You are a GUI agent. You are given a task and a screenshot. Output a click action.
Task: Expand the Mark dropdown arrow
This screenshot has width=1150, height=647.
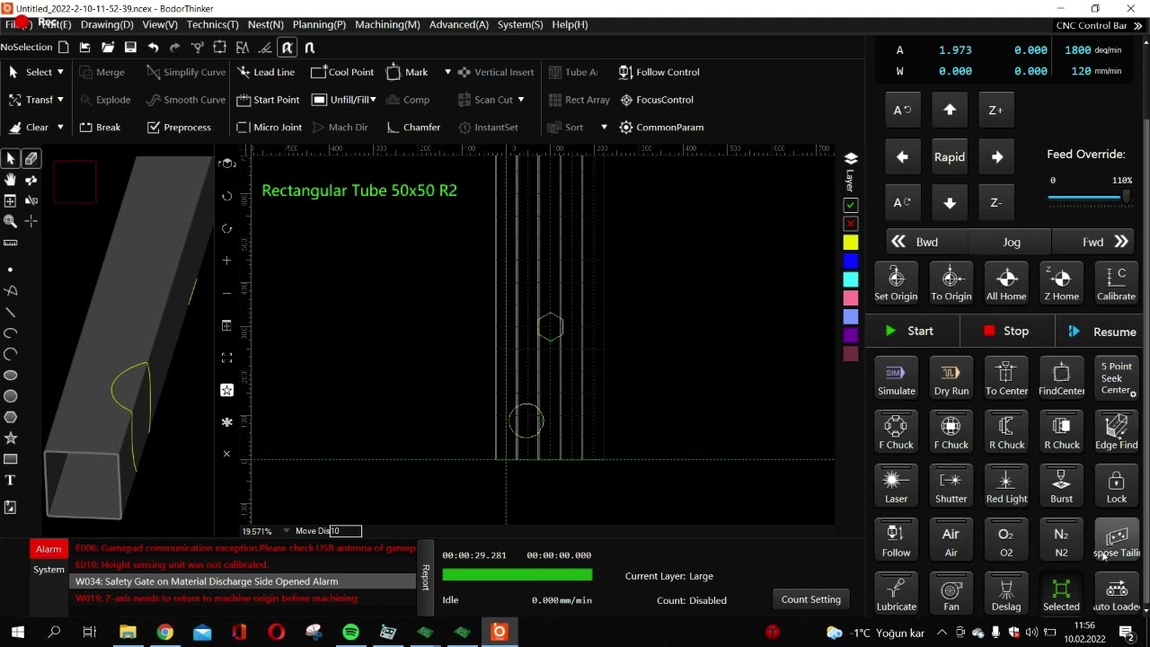447,72
